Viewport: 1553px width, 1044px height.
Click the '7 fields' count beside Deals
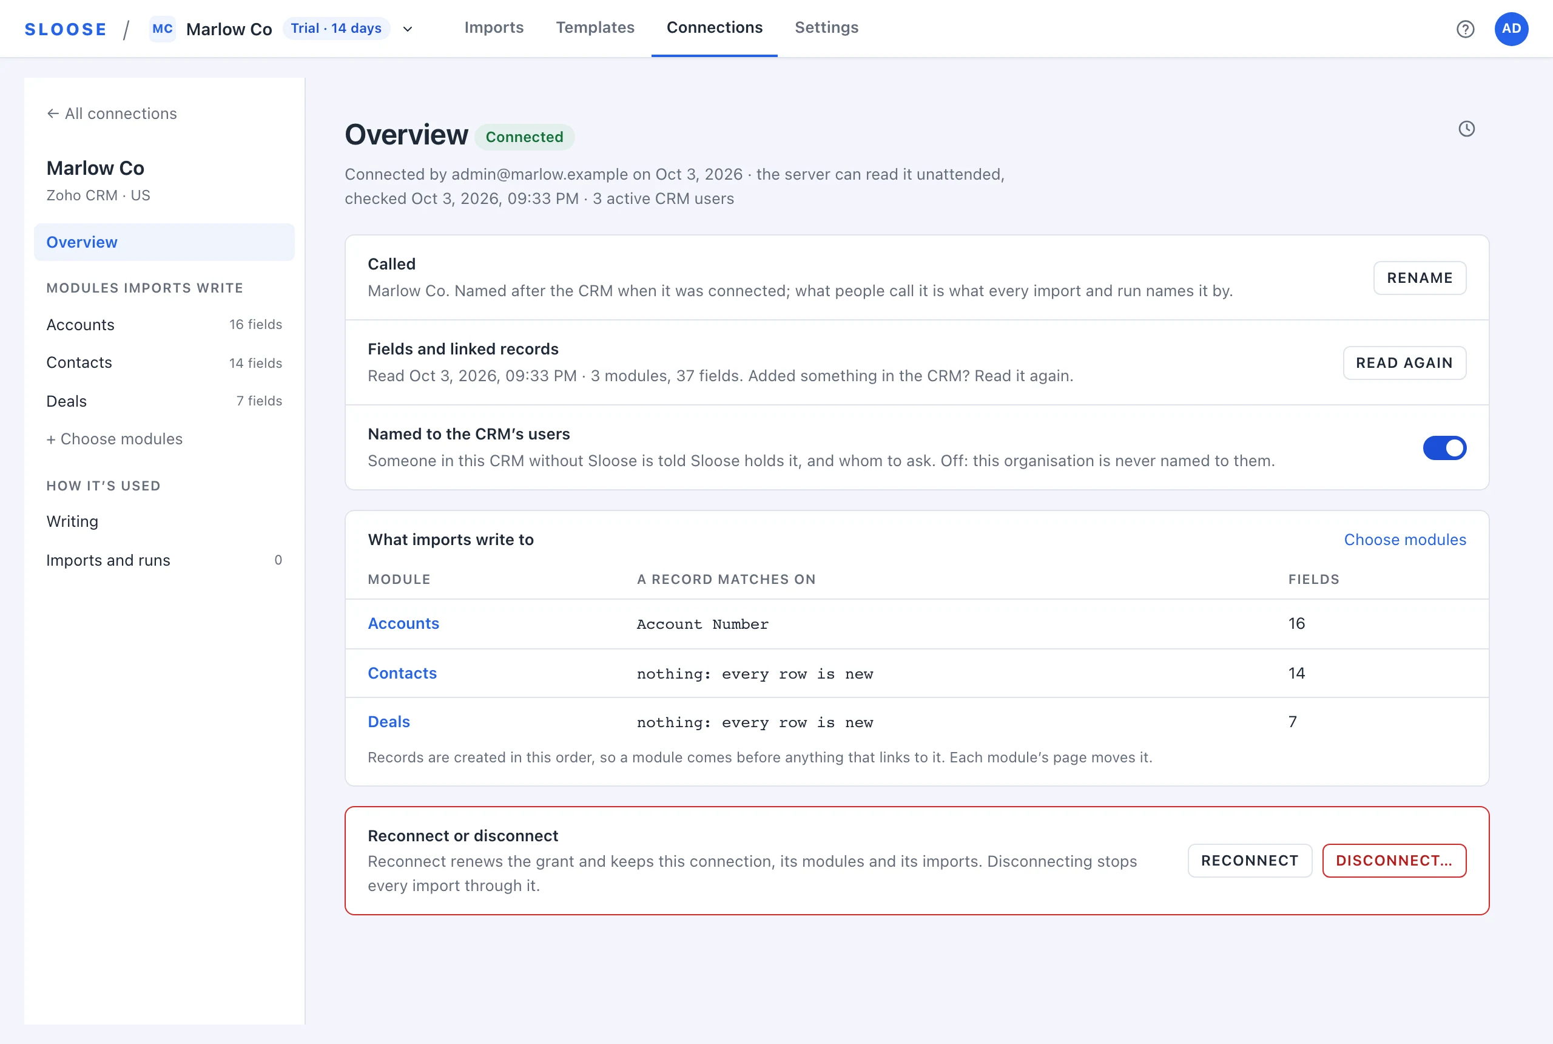pyautogui.click(x=259, y=401)
